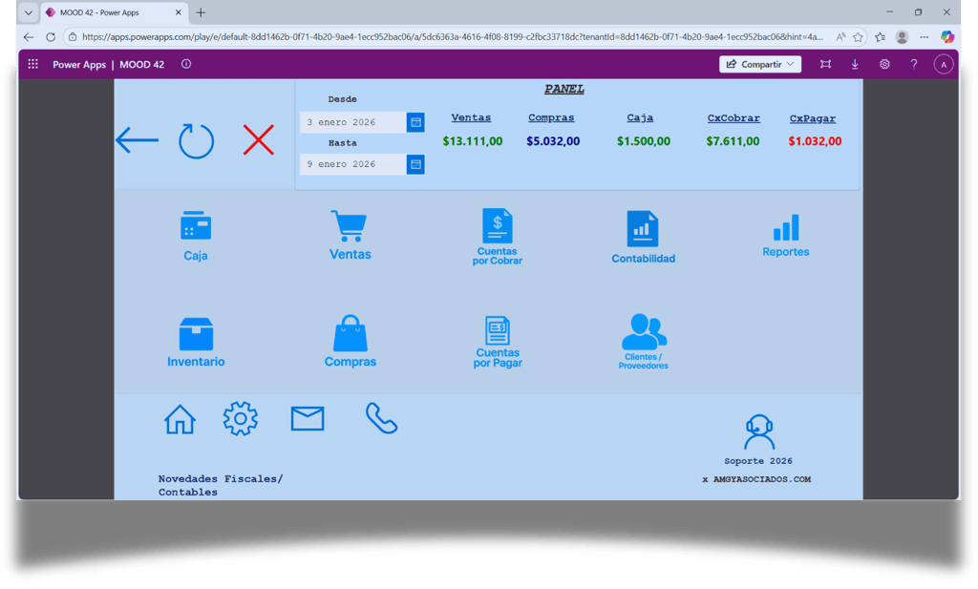Open Power Apps header settings gear
Screen dimensions: 978x589
point(884,64)
